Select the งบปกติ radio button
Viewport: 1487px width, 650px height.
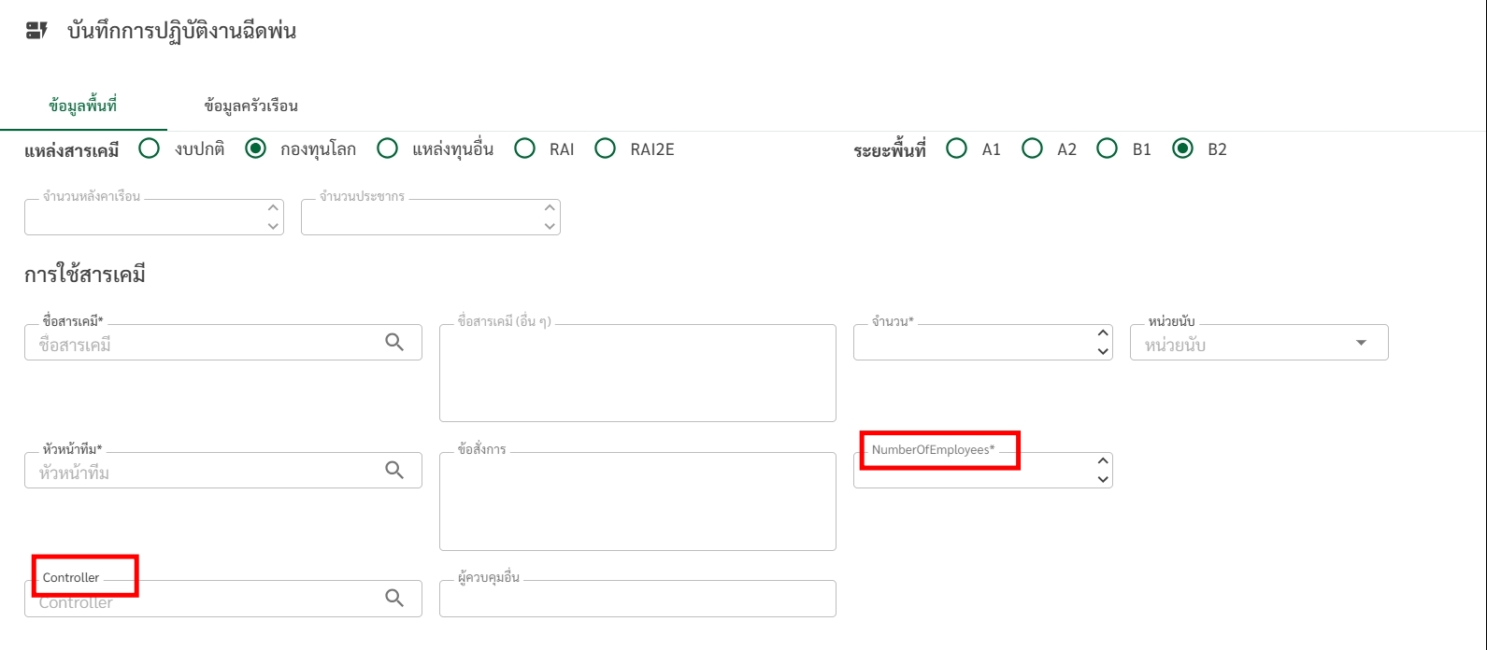click(x=149, y=148)
